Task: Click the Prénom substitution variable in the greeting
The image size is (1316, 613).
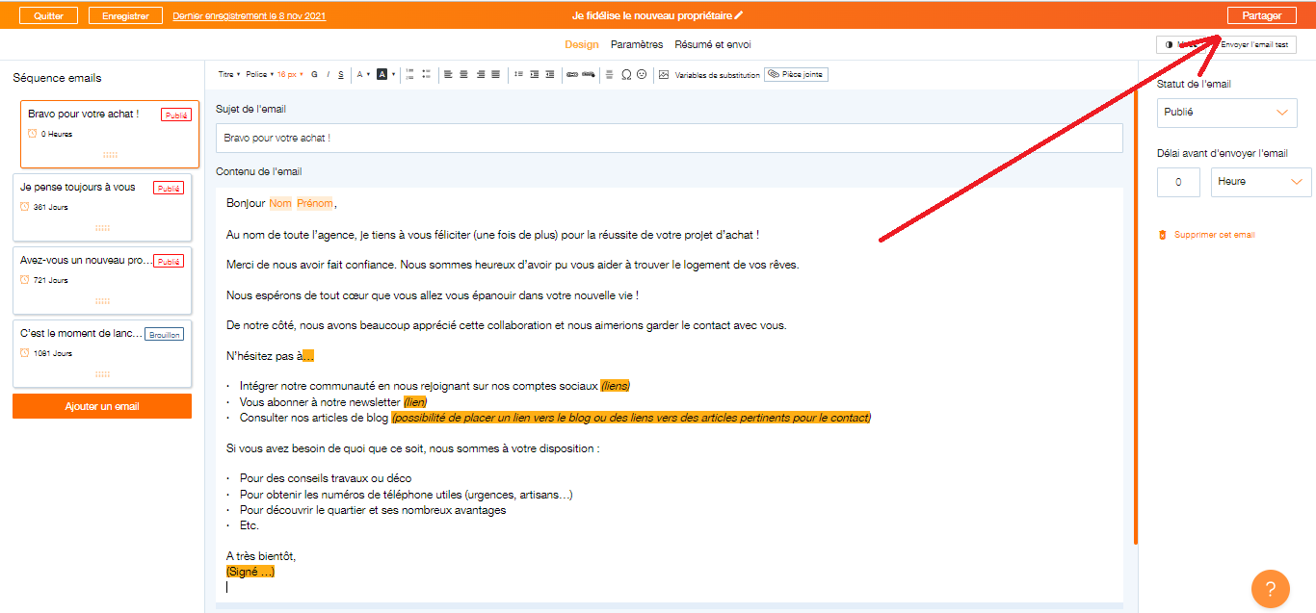Action: pos(315,203)
